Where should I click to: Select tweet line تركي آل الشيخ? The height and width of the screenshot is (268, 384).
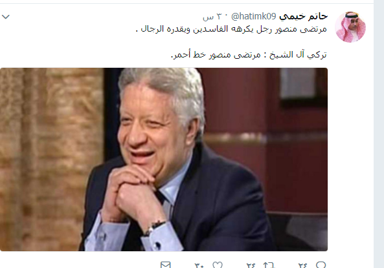(x=249, y=54)
